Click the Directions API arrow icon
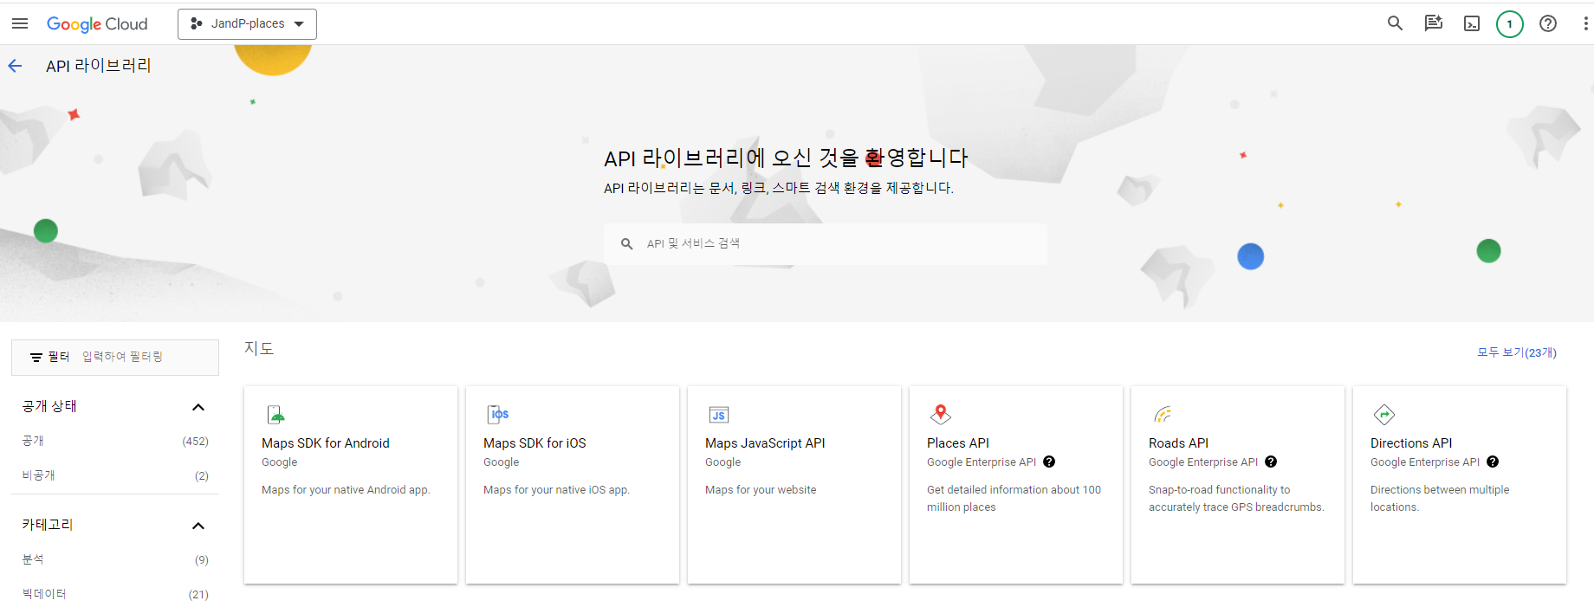The width and height of the screenshot is (1594, 607). tap(1384, 414)
